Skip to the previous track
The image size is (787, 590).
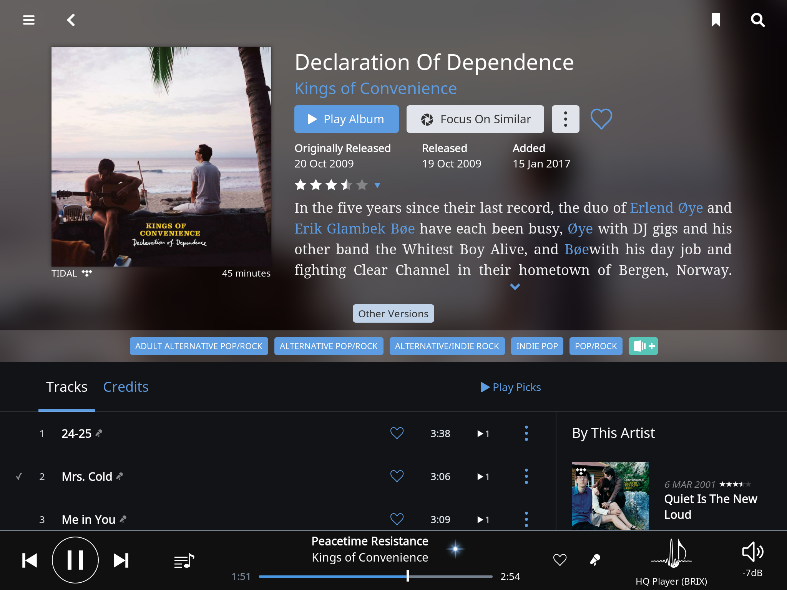(x=30, y=560)
